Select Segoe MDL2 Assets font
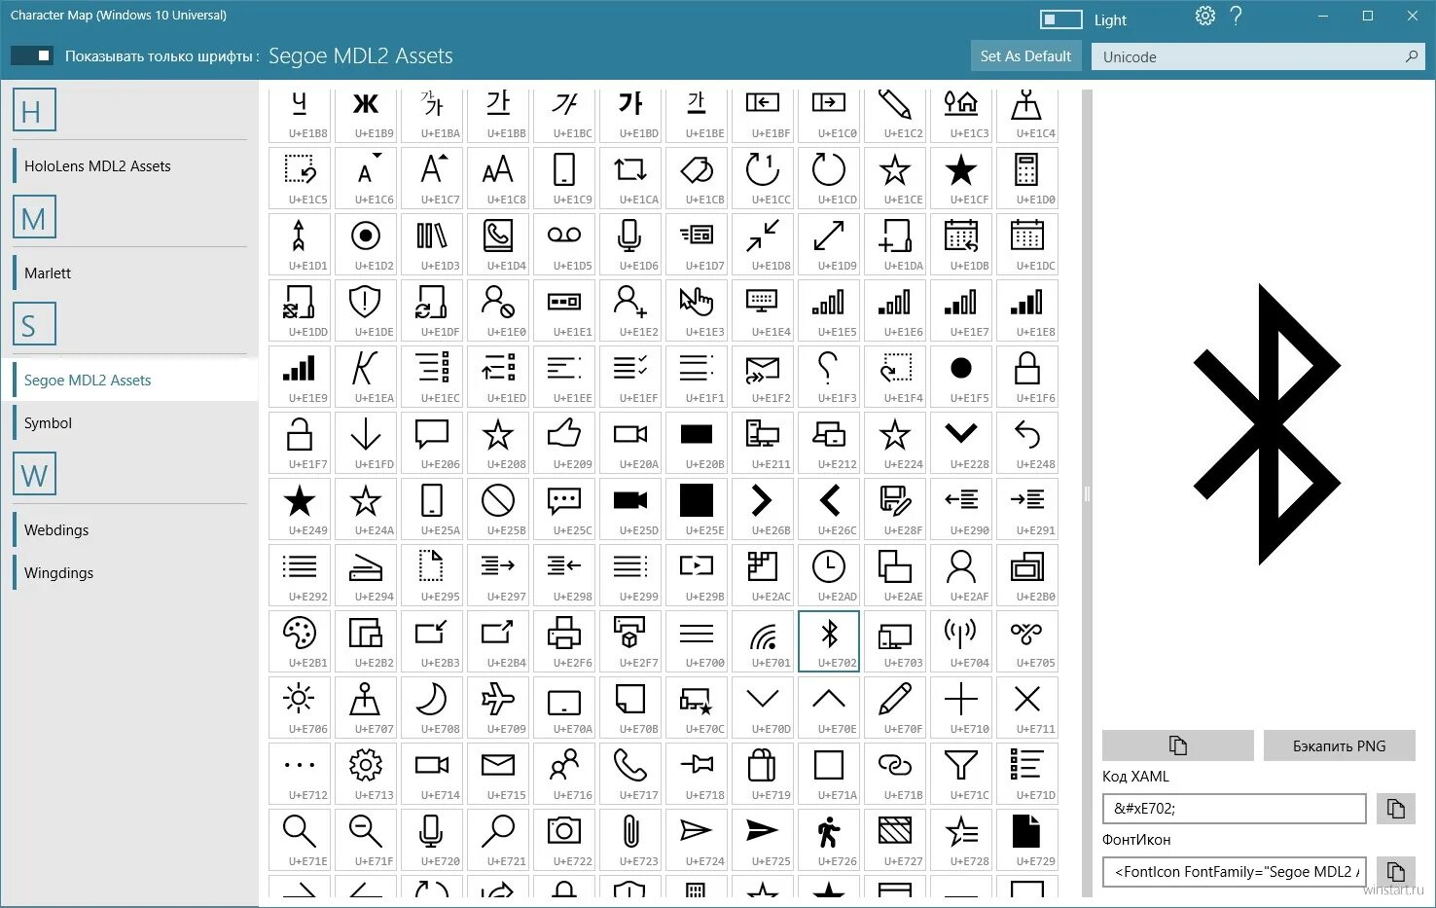Screen dimensions: 1436x908 click(x=130, y=381)
